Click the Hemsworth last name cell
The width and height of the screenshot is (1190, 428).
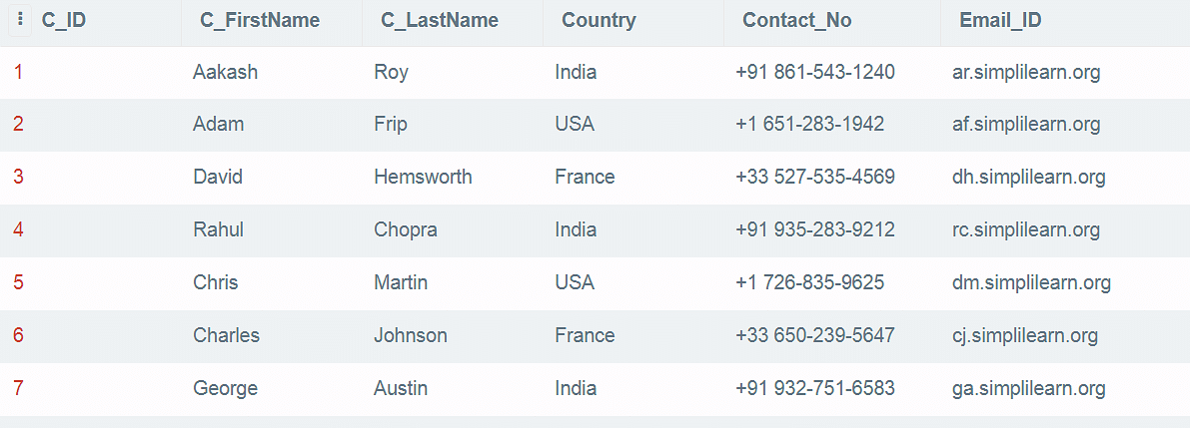pos(423,177)
